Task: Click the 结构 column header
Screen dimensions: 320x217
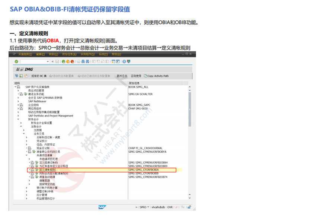Action: tap(71, 83)
